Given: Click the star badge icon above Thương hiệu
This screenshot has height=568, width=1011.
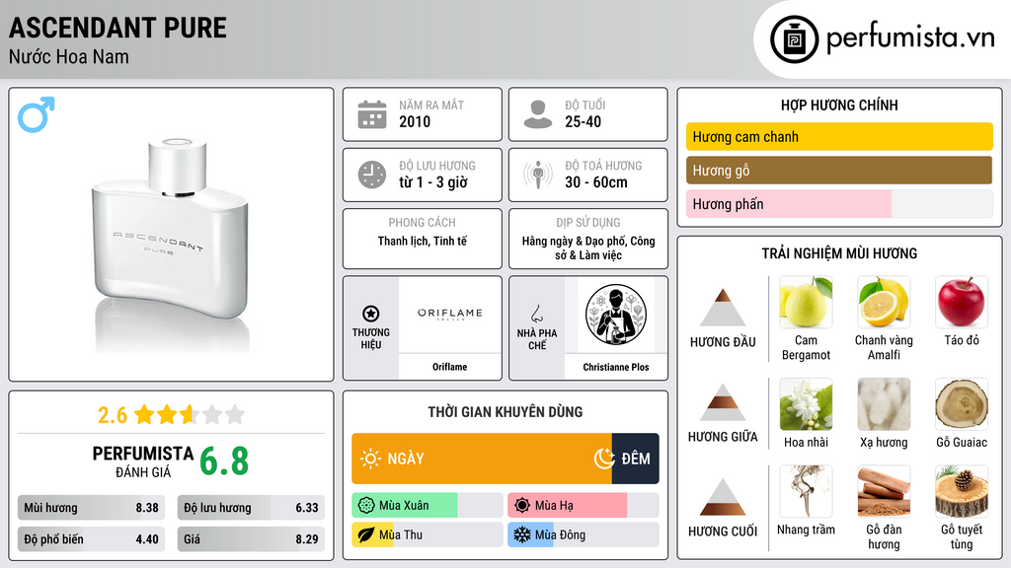Looking at the screenshot, I should coord(371,314).
